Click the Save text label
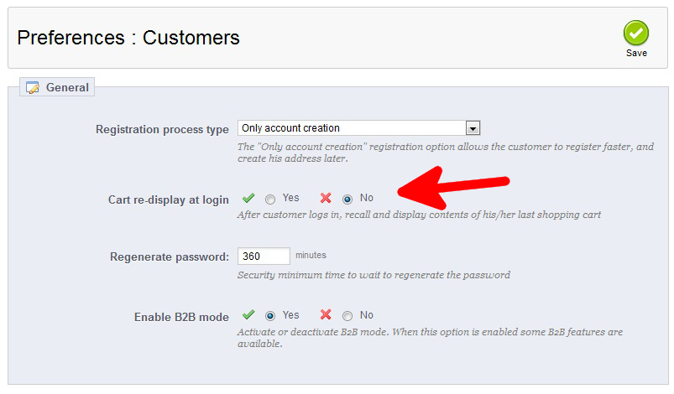The width and height of the screenshot is (674, 394). 636,54
